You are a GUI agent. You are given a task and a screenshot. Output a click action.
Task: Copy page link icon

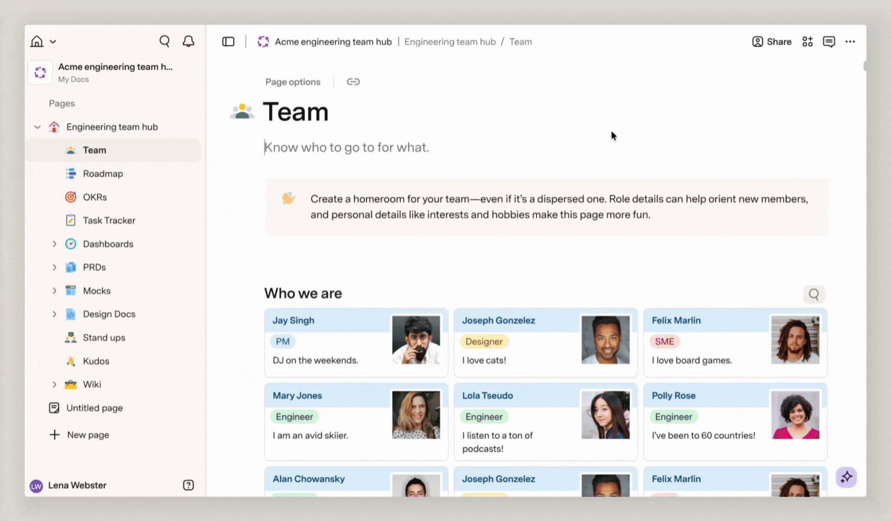coord(353,82)
